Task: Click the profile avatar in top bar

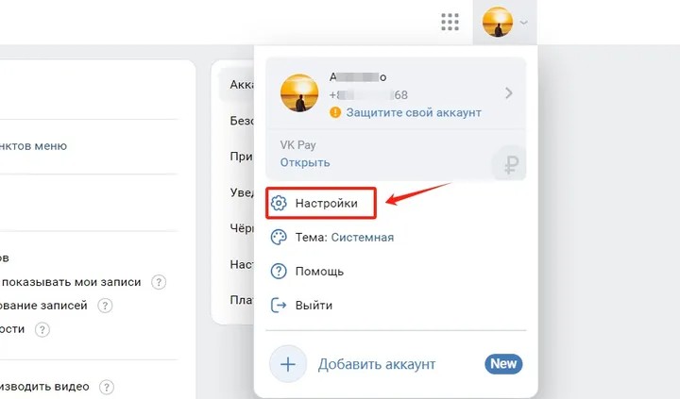Action: click(x=498, y=22)
